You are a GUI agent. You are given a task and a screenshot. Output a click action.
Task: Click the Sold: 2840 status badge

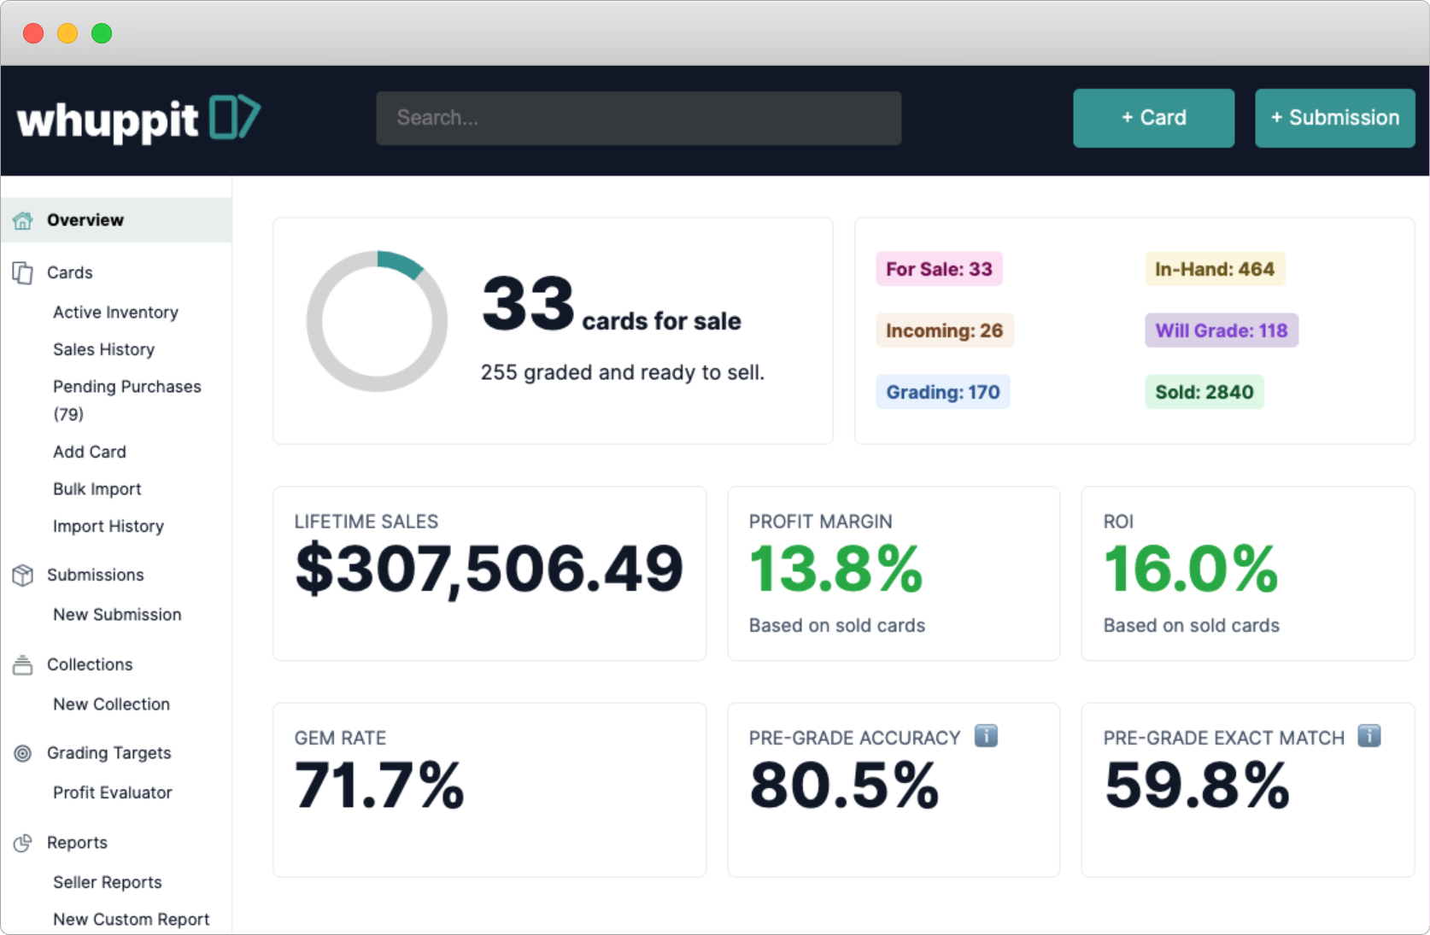(1204, 392)
